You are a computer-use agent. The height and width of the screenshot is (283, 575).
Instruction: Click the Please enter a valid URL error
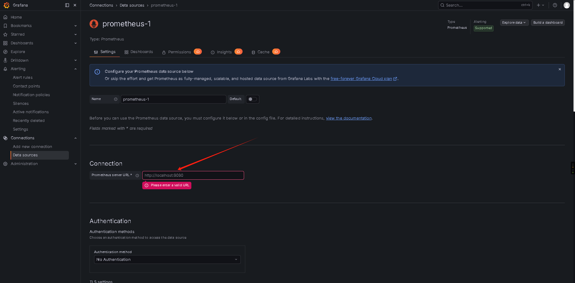coord(167,185)
